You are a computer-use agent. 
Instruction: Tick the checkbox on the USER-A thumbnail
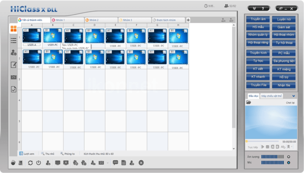(x=39, y=30)
